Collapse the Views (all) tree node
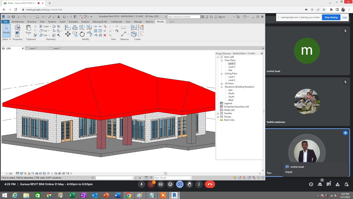353x199 pixels. (218, 57)
